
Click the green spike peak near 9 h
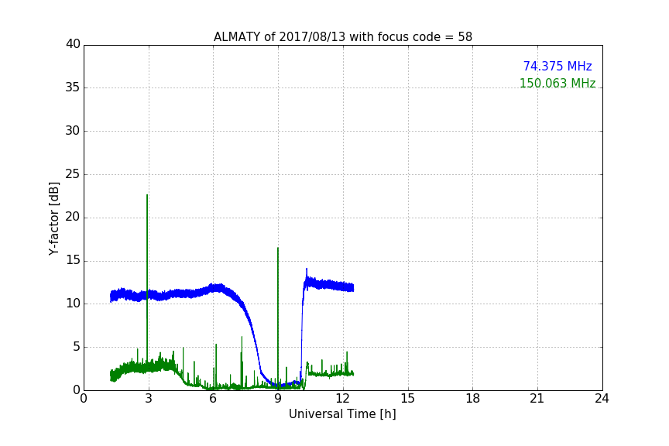pyautogui.click(x=278, y=249)
